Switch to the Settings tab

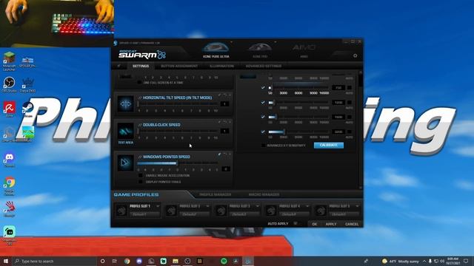[x=141, y=66]
